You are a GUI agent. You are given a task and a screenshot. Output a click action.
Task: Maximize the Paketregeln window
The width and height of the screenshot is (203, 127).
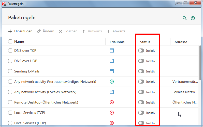(186, 3)
